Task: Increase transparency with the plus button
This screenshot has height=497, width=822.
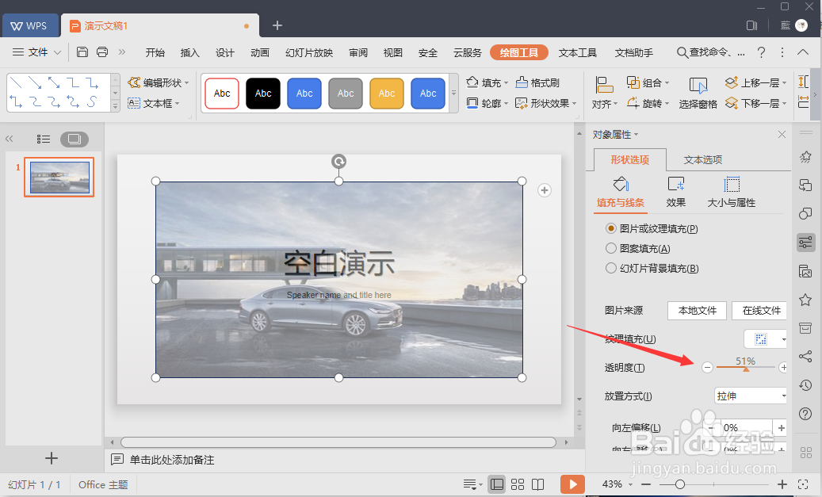Action: (783, 368)
